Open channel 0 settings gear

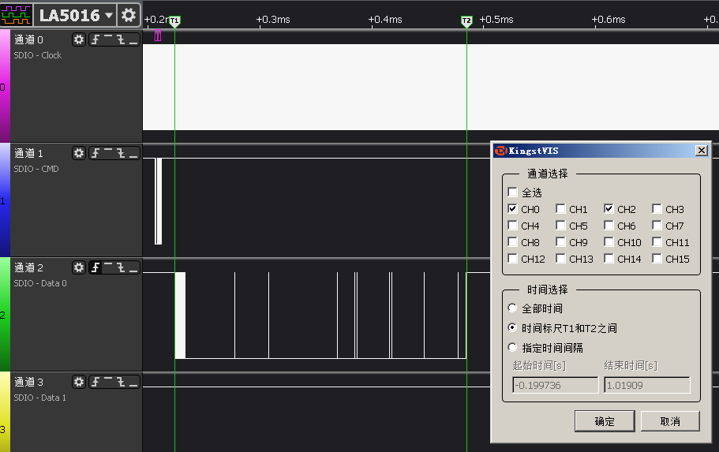click(79, 40)
